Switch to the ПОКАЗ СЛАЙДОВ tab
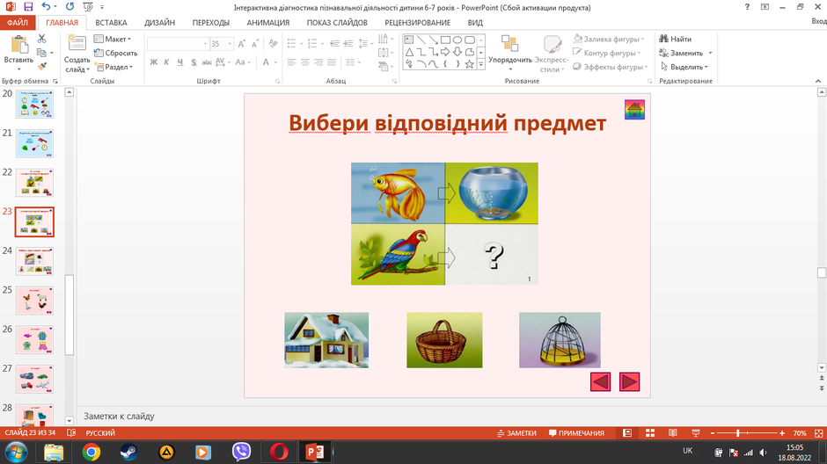This screenshot has height=464, width=827. coord(337,23)
